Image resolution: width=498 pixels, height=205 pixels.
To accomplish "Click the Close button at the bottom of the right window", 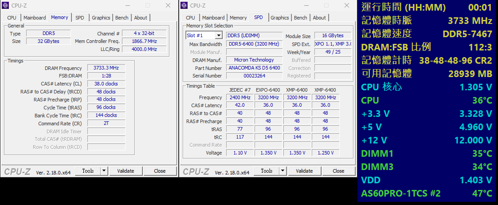I will pyautogui.click(x=338, y=171).
